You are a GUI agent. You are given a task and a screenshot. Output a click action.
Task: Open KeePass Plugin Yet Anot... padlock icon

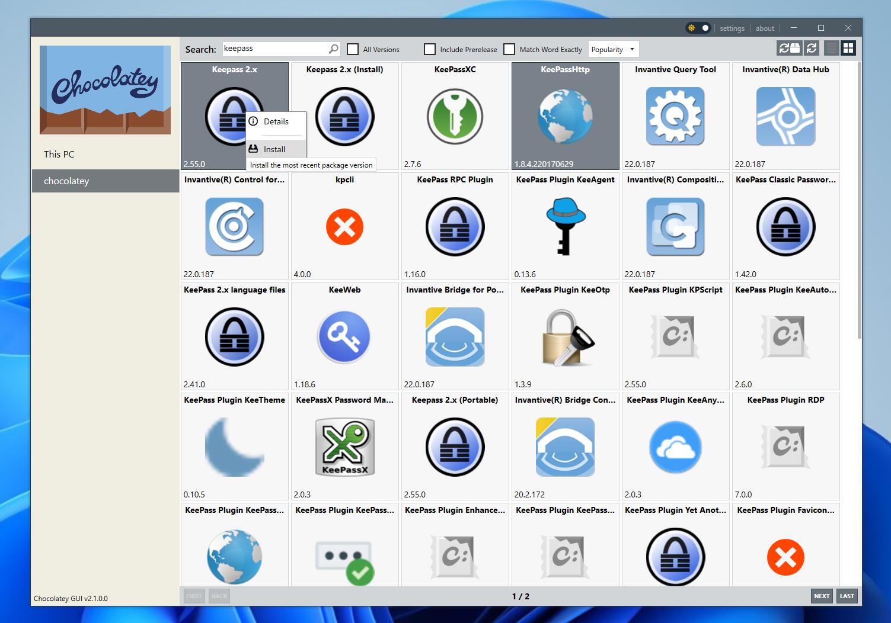pos(675,557)
